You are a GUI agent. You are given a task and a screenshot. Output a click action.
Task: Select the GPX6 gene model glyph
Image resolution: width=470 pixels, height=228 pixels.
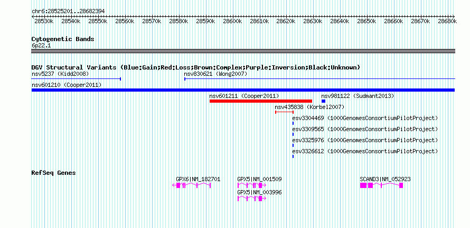click(x=192, y=185)
